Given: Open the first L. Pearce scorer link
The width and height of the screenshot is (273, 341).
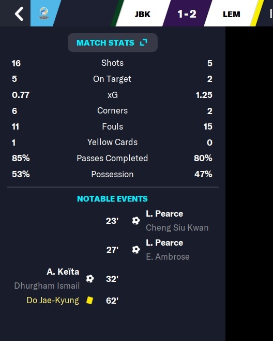Looking at the screenshot, I should [x=164, y=214].
